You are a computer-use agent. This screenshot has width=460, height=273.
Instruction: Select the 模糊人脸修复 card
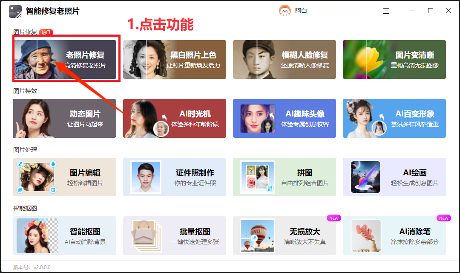coord(284,59)
